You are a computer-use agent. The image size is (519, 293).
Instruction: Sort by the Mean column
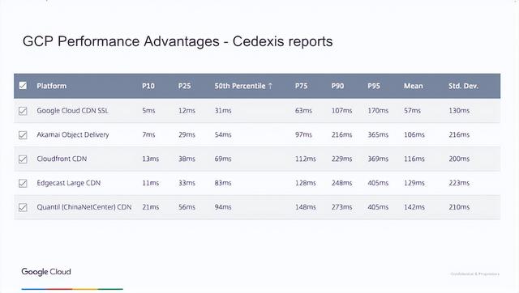[414, 86]
